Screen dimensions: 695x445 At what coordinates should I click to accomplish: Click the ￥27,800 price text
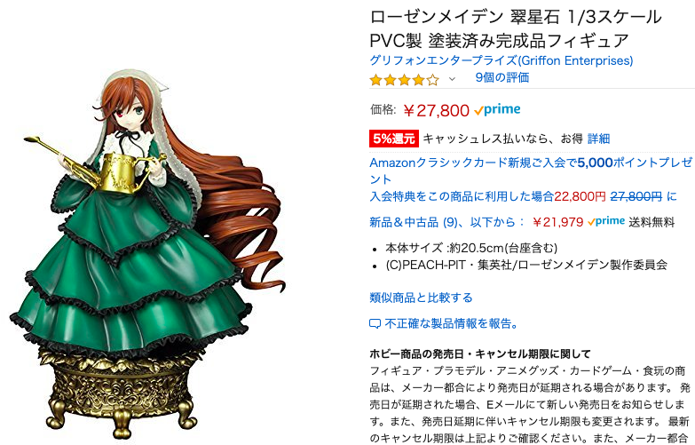pos(436,110)
